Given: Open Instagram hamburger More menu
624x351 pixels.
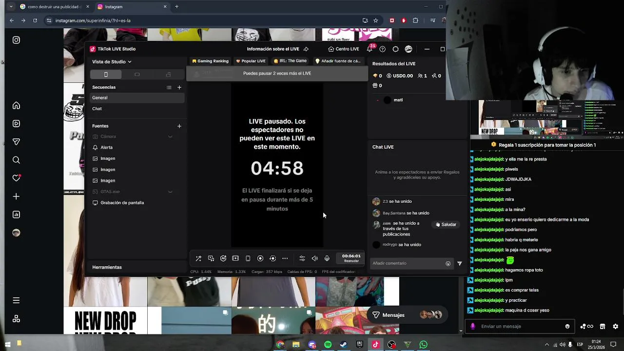Looking at the screenshot, I should [16, 300].
